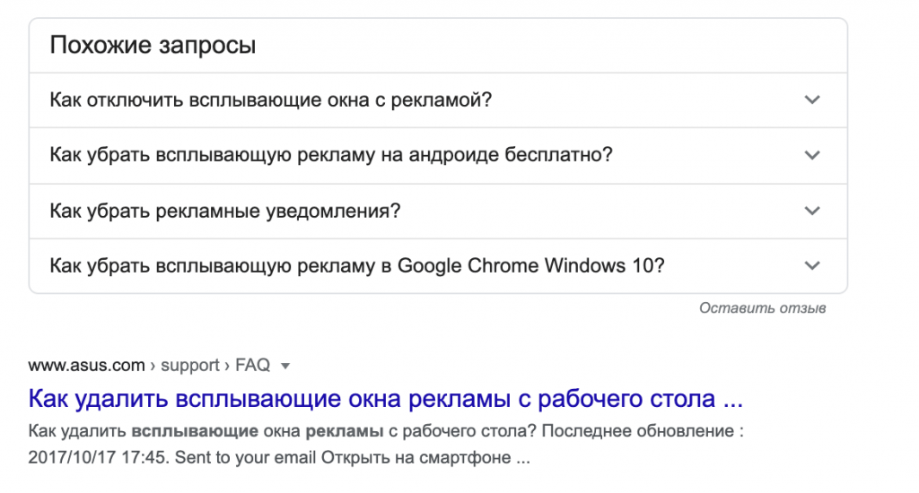The image size is (919, 493).
Task: Click bold word рекламы in the snippet
Action: [x=345, y=431]
